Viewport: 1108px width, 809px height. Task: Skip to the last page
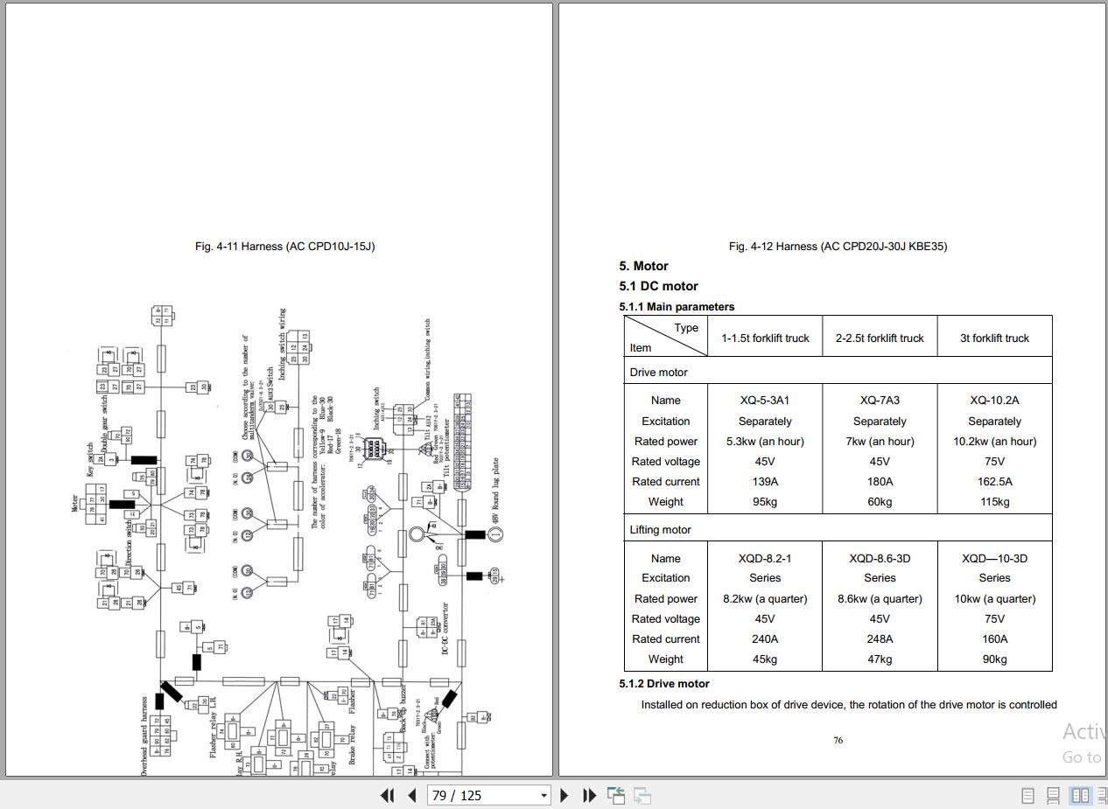click(590, 795)
